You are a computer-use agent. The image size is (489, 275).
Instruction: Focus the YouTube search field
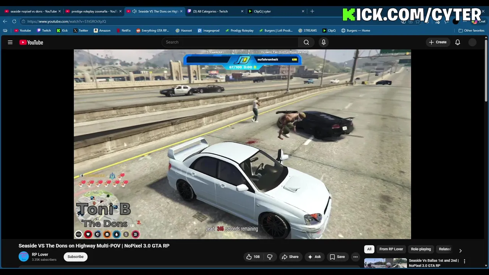point(230,42)
